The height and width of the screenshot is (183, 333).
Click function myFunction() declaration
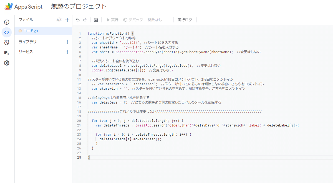pyautogui.click(x=111, y=33)
